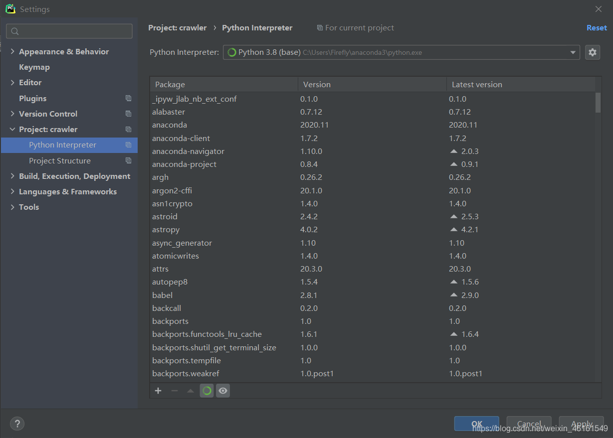Viewport: 613px width, 438px height.
Task: Select the backports.tempfile package row
Action: [373, 360]
